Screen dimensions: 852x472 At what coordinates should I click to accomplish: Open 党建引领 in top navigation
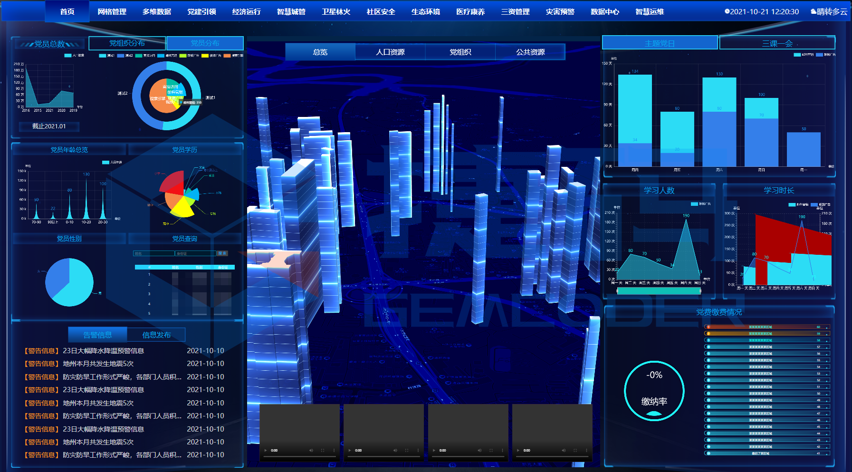tap(201, 11)
